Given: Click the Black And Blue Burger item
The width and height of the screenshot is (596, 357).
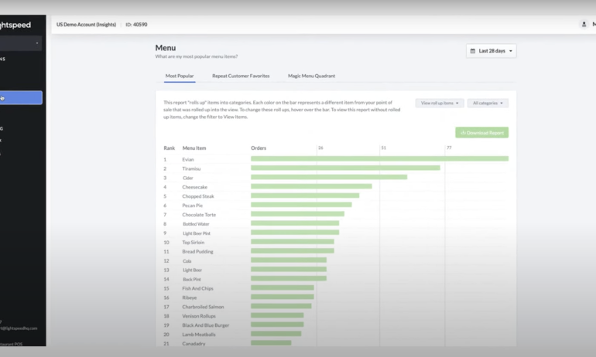Looking at the screenshot, I should pyautogui.click(x=206, y=325).
